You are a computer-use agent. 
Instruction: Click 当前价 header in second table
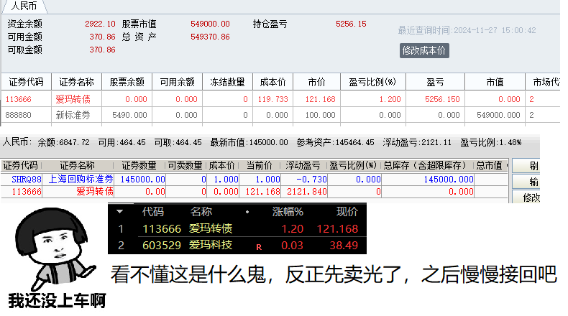pyautogui.click(x=259, y=165)
